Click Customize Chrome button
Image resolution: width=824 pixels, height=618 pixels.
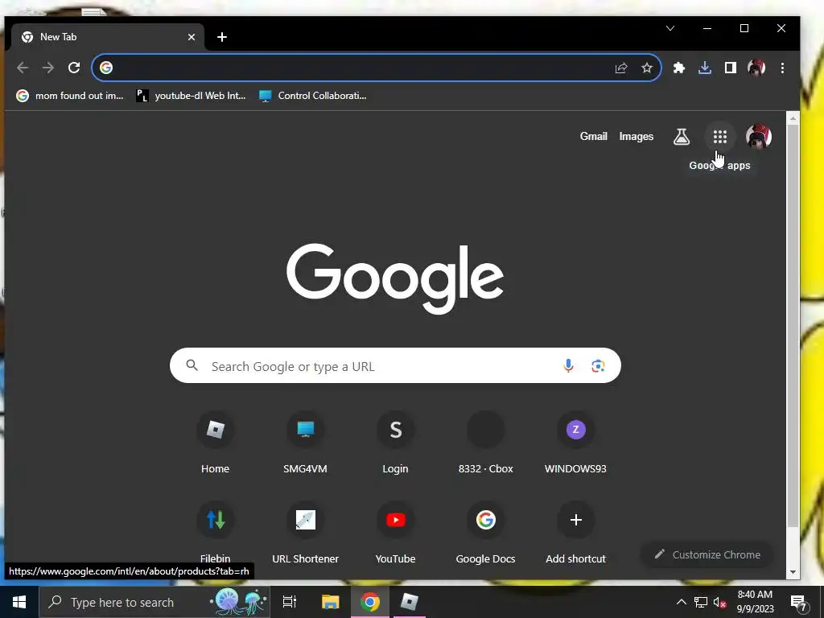707,554
